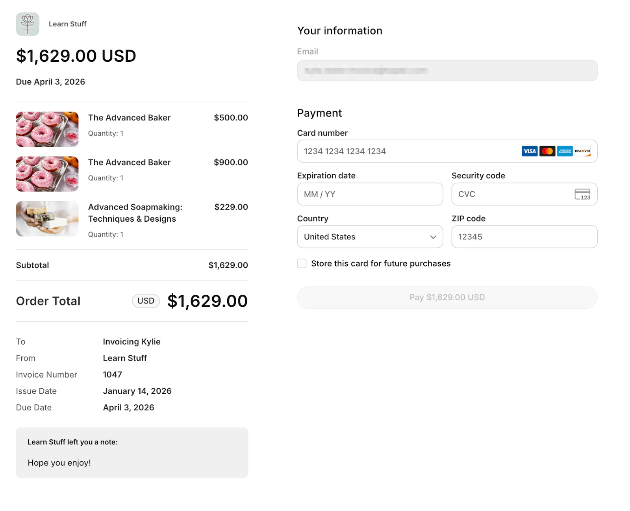Viewport: 630px width, 511px height.
Task: Enable Store this card for future purchases
Action: (x=302, y=263)
